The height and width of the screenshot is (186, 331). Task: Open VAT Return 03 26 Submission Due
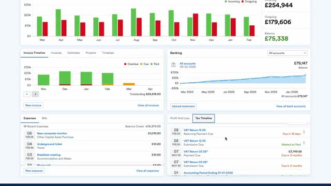[x=195, y=162]
